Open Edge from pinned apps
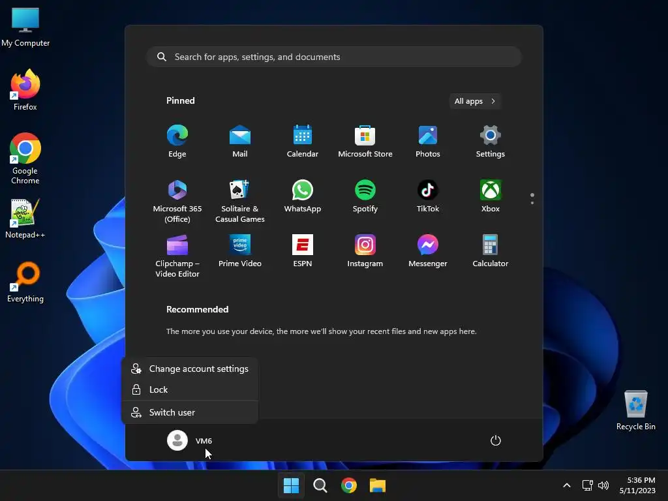The image size is (668, 501). point(177,142)
